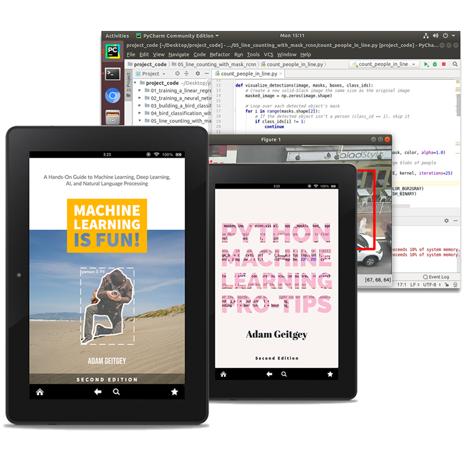Open the Navigate menu
The width and height of the screenshot is (464, 464).
pyautogui.click(x=179, y=54)
